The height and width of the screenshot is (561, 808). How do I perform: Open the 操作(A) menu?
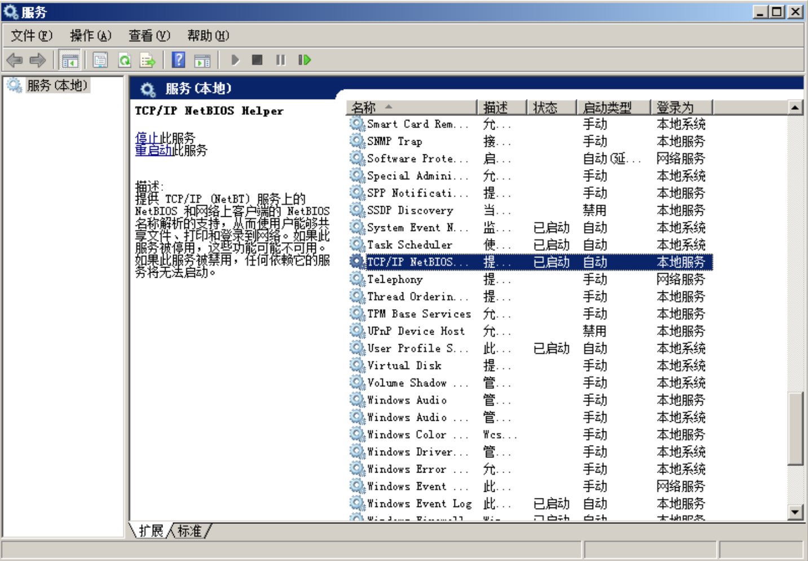(x=90, y=36)
